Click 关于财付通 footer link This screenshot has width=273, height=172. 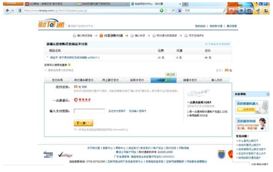pyautogui.click(x=93, y=148)
